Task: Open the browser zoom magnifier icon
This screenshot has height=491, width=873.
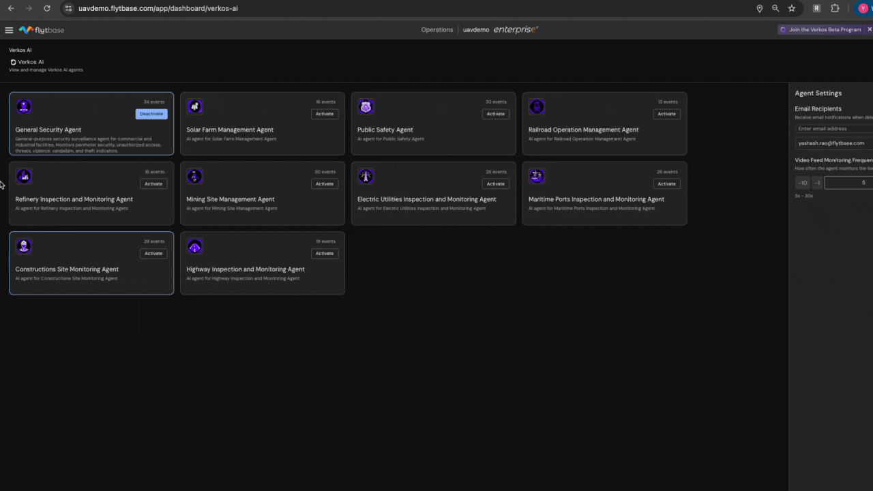Action: pos(775,8)
